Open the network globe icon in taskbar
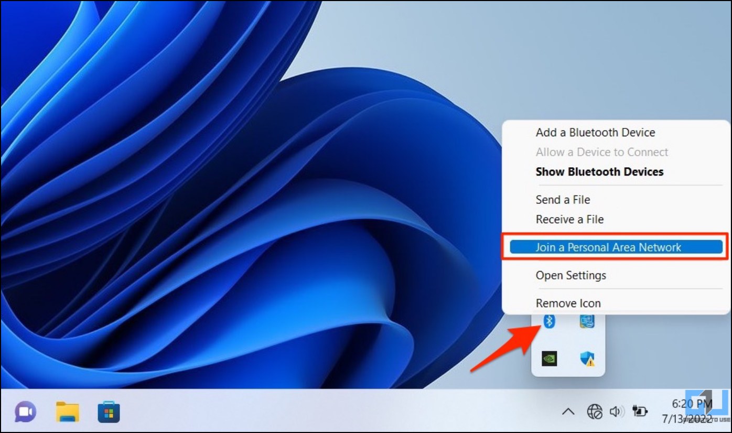732x433 pixels. click(x=595, y=412)
